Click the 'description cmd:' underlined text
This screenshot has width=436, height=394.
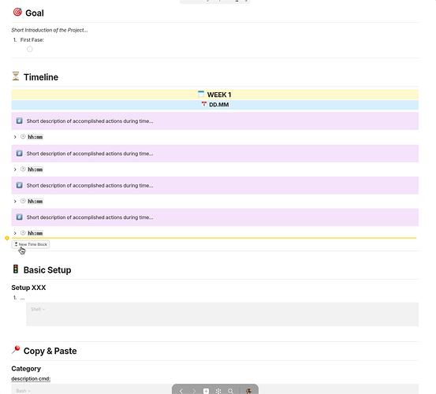click(x=31, y=379)
